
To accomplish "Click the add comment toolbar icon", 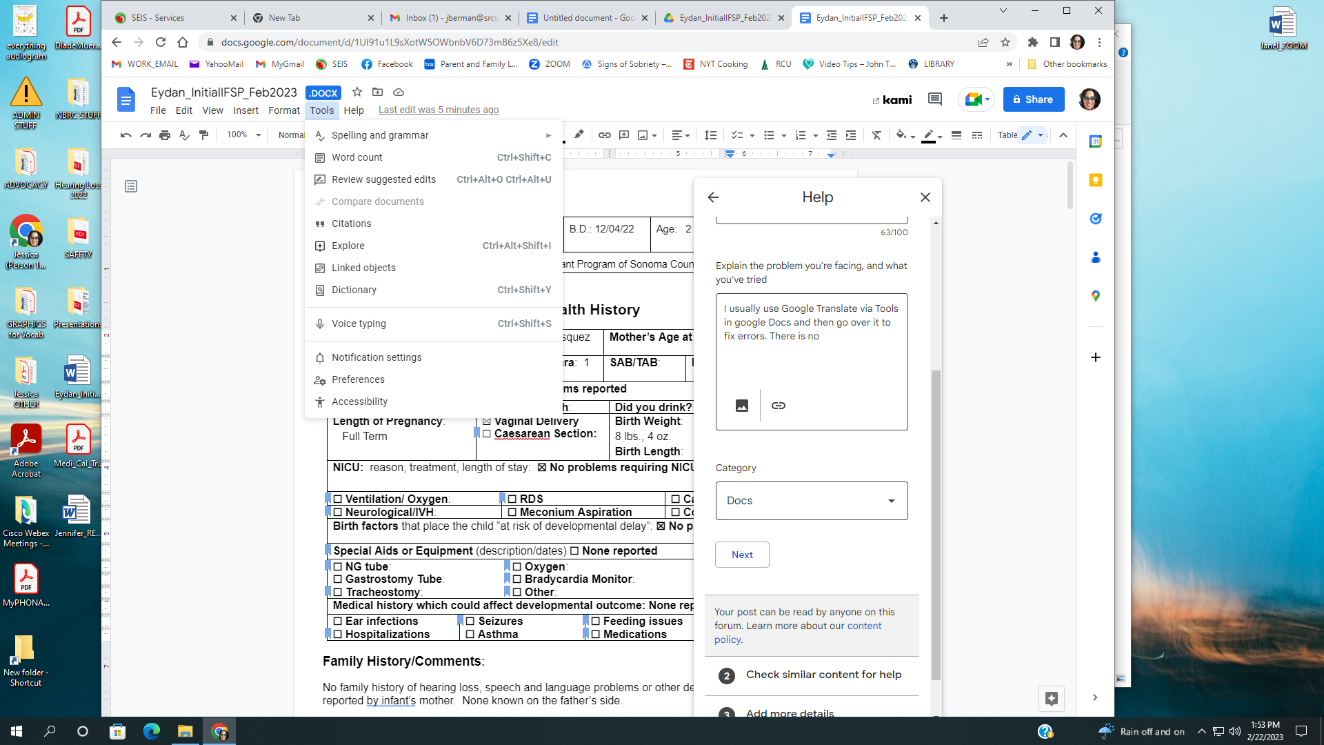I will pyautogui.click(x=623, y=135).
